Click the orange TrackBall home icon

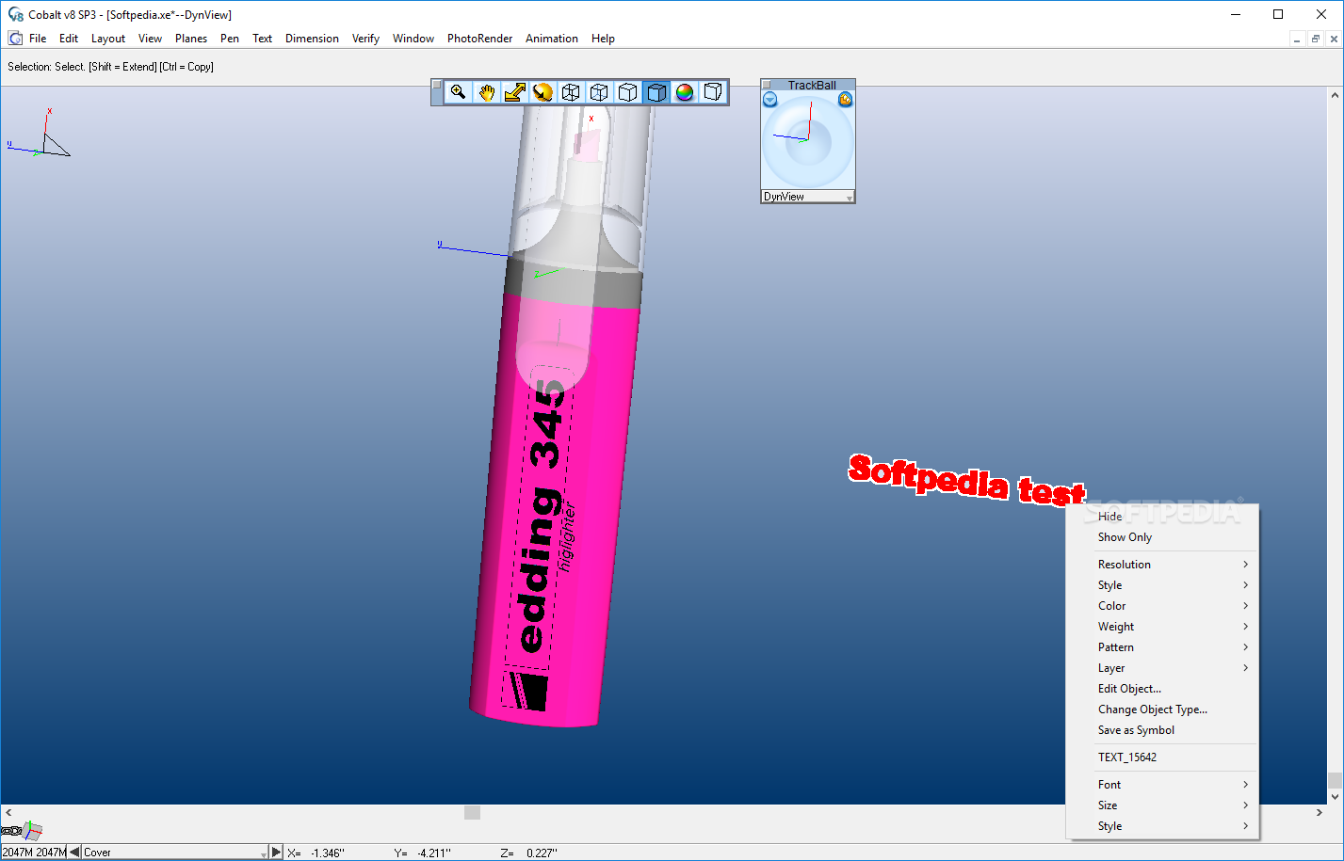point(846,100)
